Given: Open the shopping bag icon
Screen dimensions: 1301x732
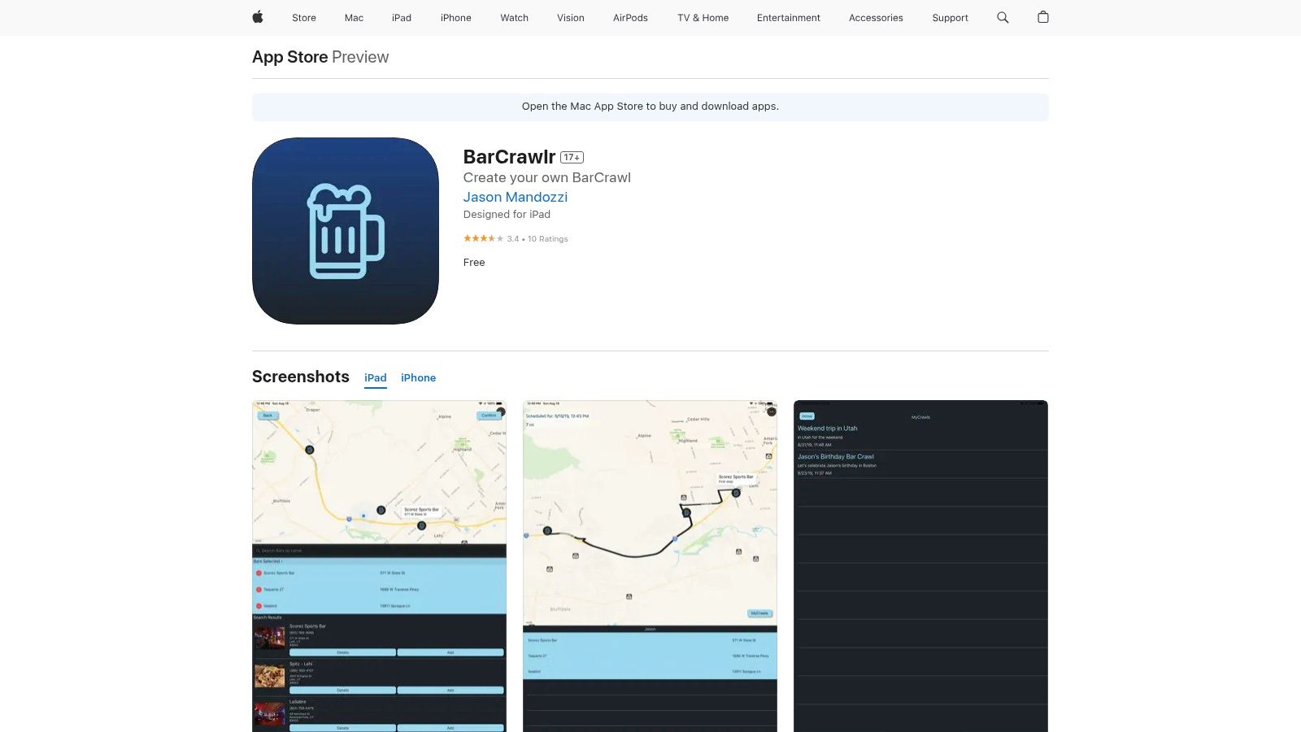Looking at the screenshot, I should coord(1043,17).
